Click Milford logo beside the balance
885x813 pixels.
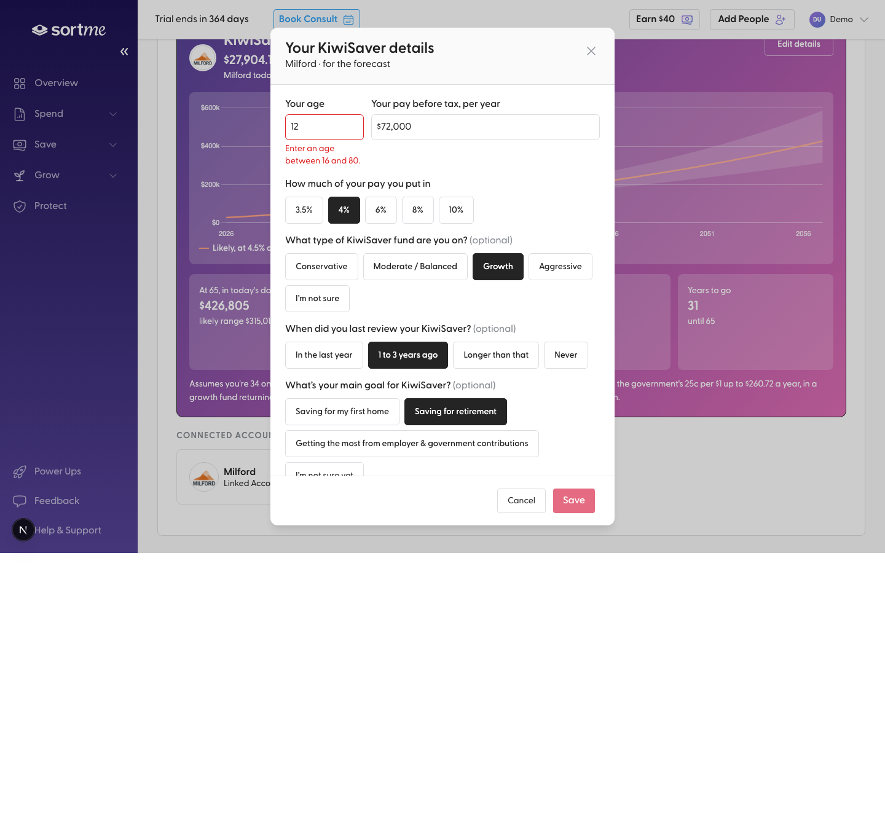coord(203,58)
